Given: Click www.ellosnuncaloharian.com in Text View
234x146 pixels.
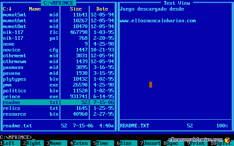Looking at the screenshot, I should (x=158, y=20).
